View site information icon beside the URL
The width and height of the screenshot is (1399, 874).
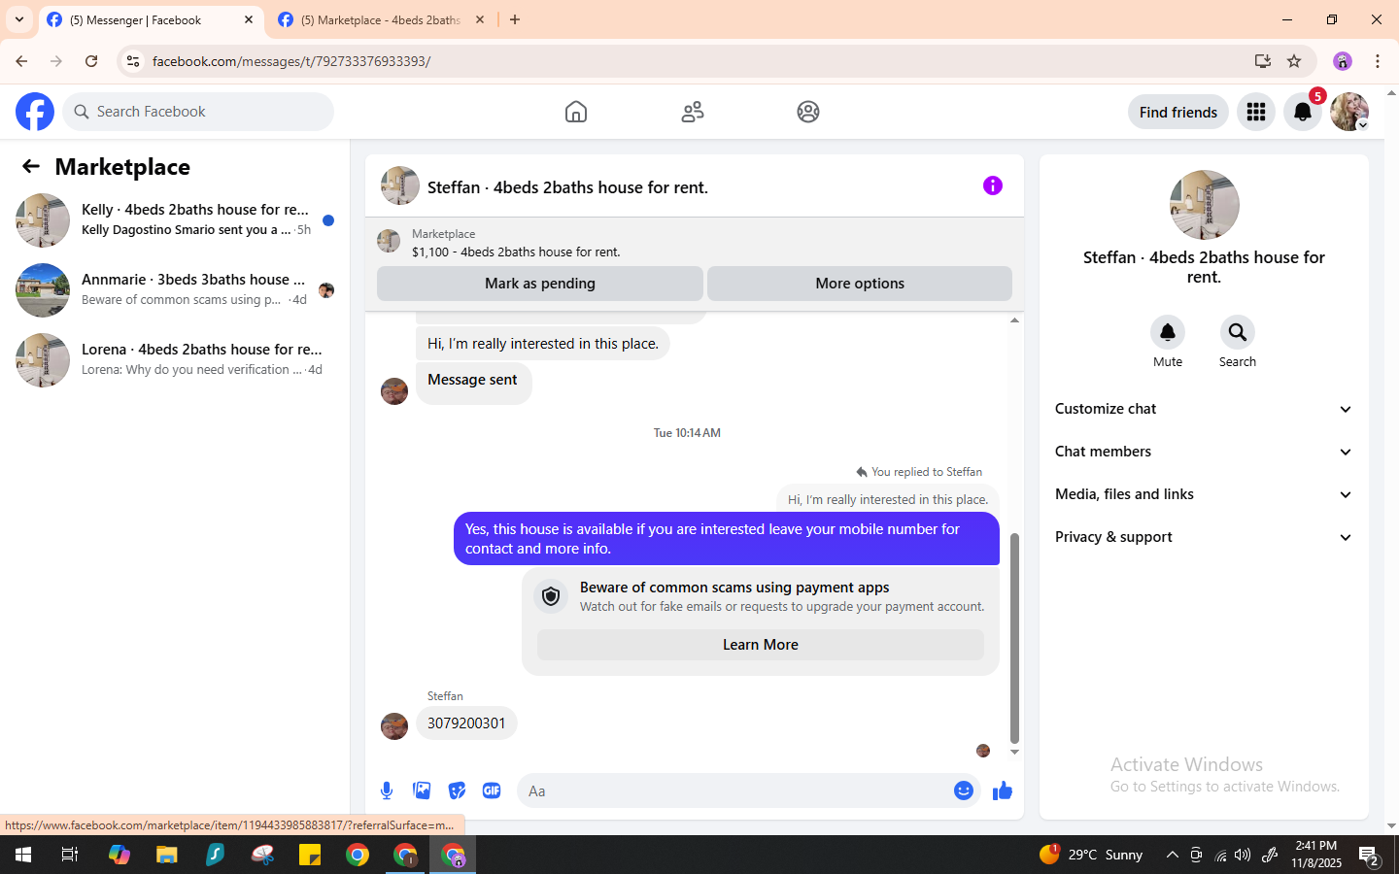pos(133,61)
